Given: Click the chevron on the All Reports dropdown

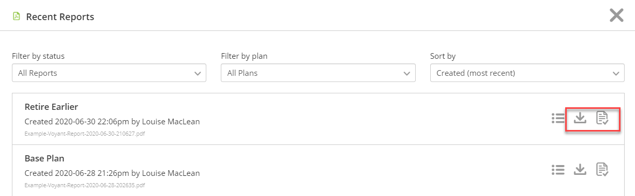Looking at the screenshot, I should (x=198, y=73).
